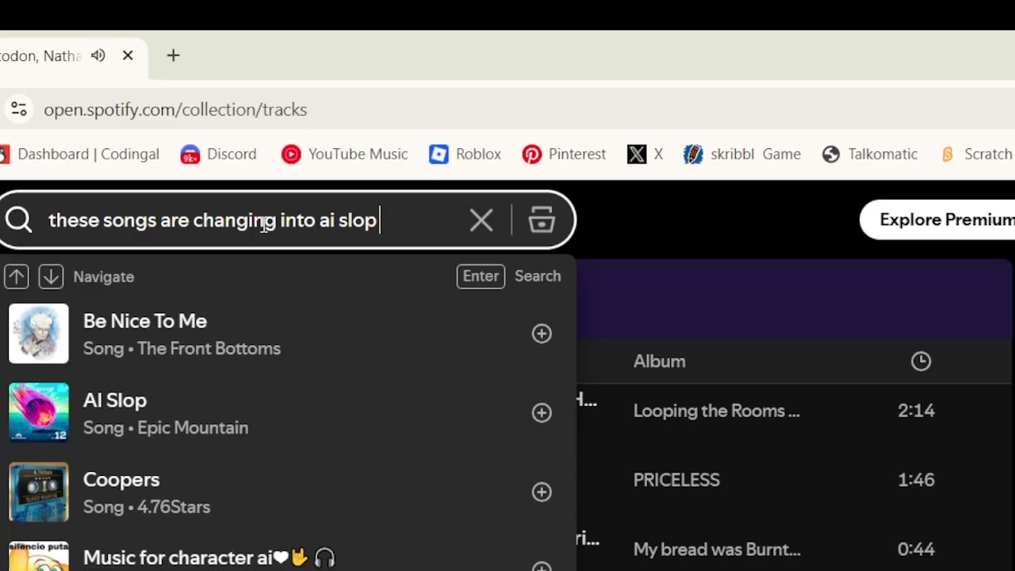Click Explore Premium button
The width and height of the screenshot is (1015, 571).
click(937, 220)
